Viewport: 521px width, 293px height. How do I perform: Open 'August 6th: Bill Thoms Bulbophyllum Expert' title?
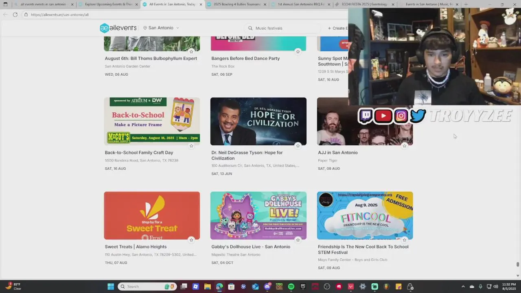[151, 58]
